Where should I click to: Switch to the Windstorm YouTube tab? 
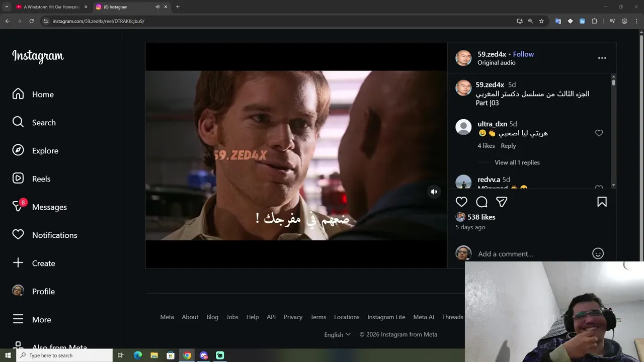coord(51,7)
